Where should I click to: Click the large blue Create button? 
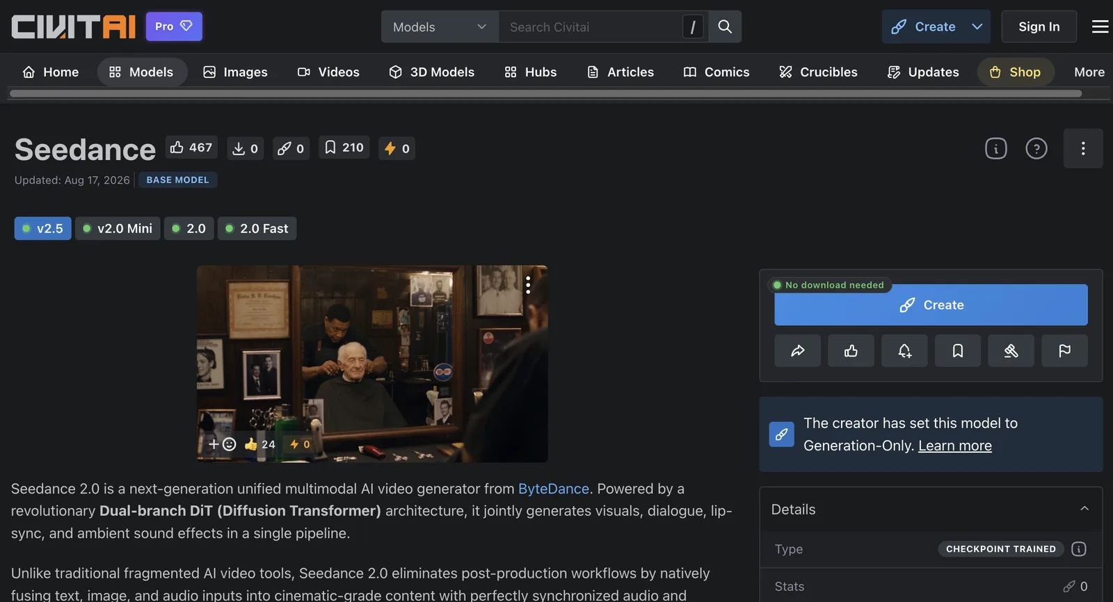[931, 305]
